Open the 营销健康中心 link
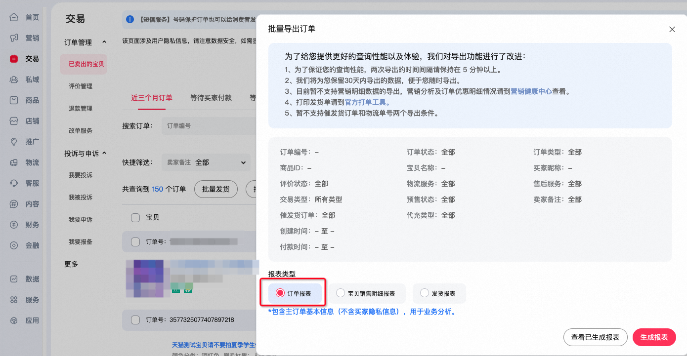Screen dimensions: 687x356 [x=531, y=91]
